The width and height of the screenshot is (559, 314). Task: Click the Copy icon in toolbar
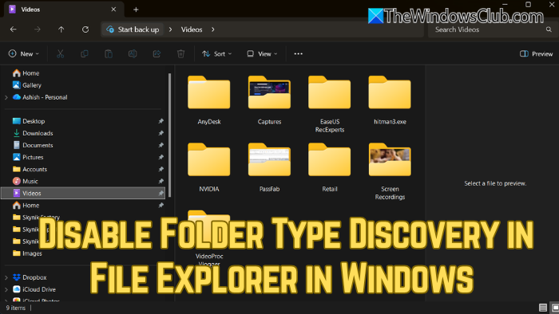85,53
